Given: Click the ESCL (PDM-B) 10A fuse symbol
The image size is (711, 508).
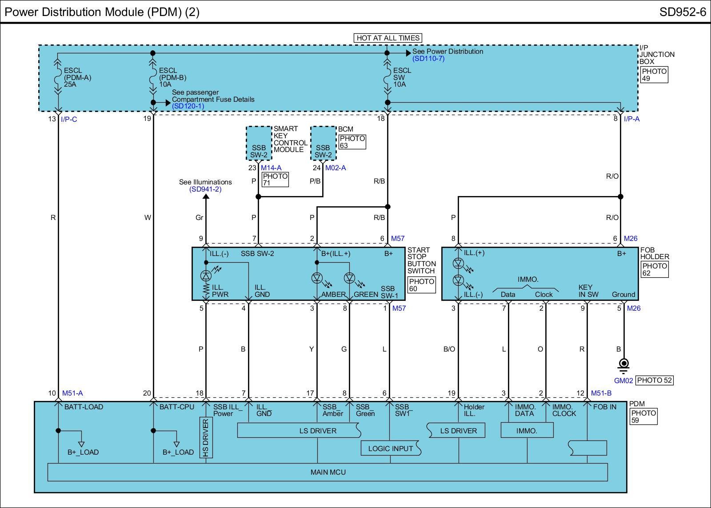Looking at the screenshot, I should click(x=153, y=77).
